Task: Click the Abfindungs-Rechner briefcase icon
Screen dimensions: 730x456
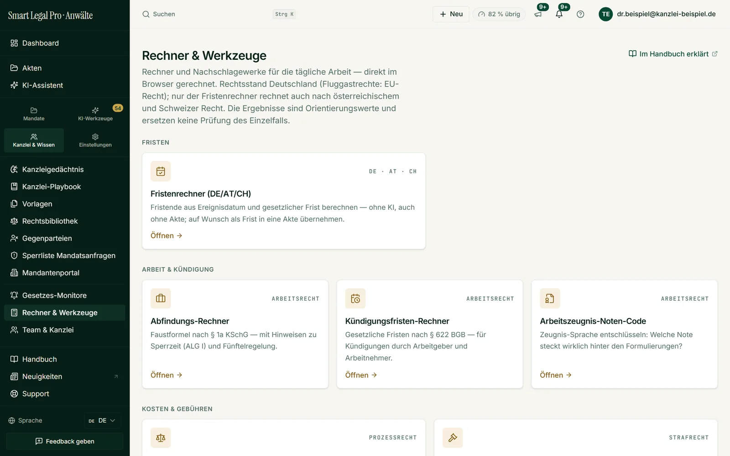Action: (161, 298)
